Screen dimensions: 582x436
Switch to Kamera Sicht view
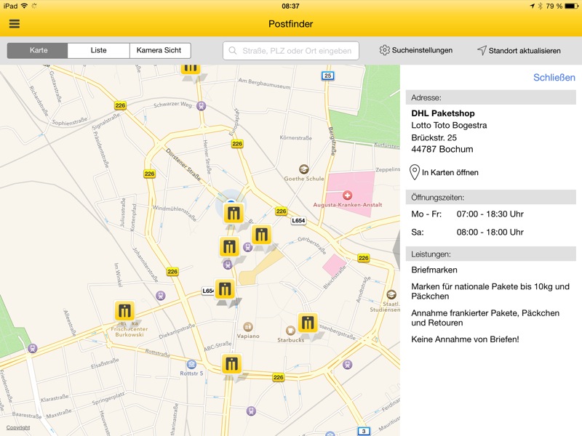pyautogui.click(x=160, y=51)
